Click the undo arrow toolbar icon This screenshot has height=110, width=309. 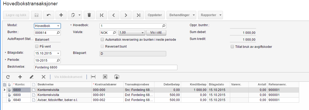[x=49, y=15]
